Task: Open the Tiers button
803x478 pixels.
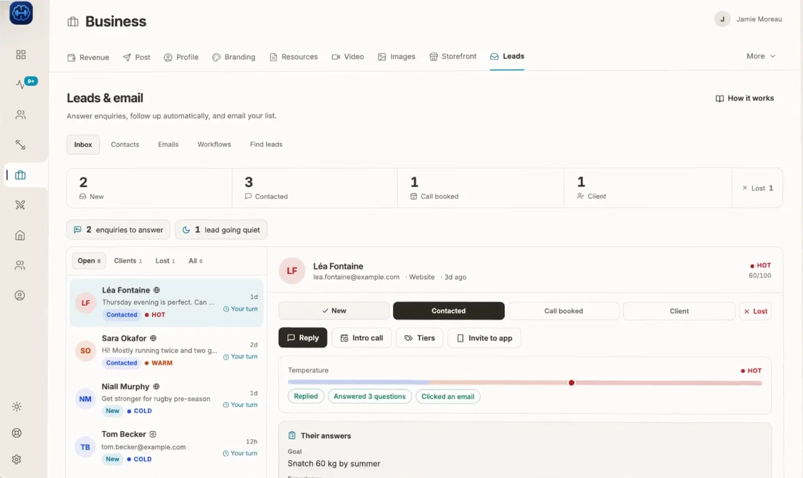Action: click(x=420, y=338)
